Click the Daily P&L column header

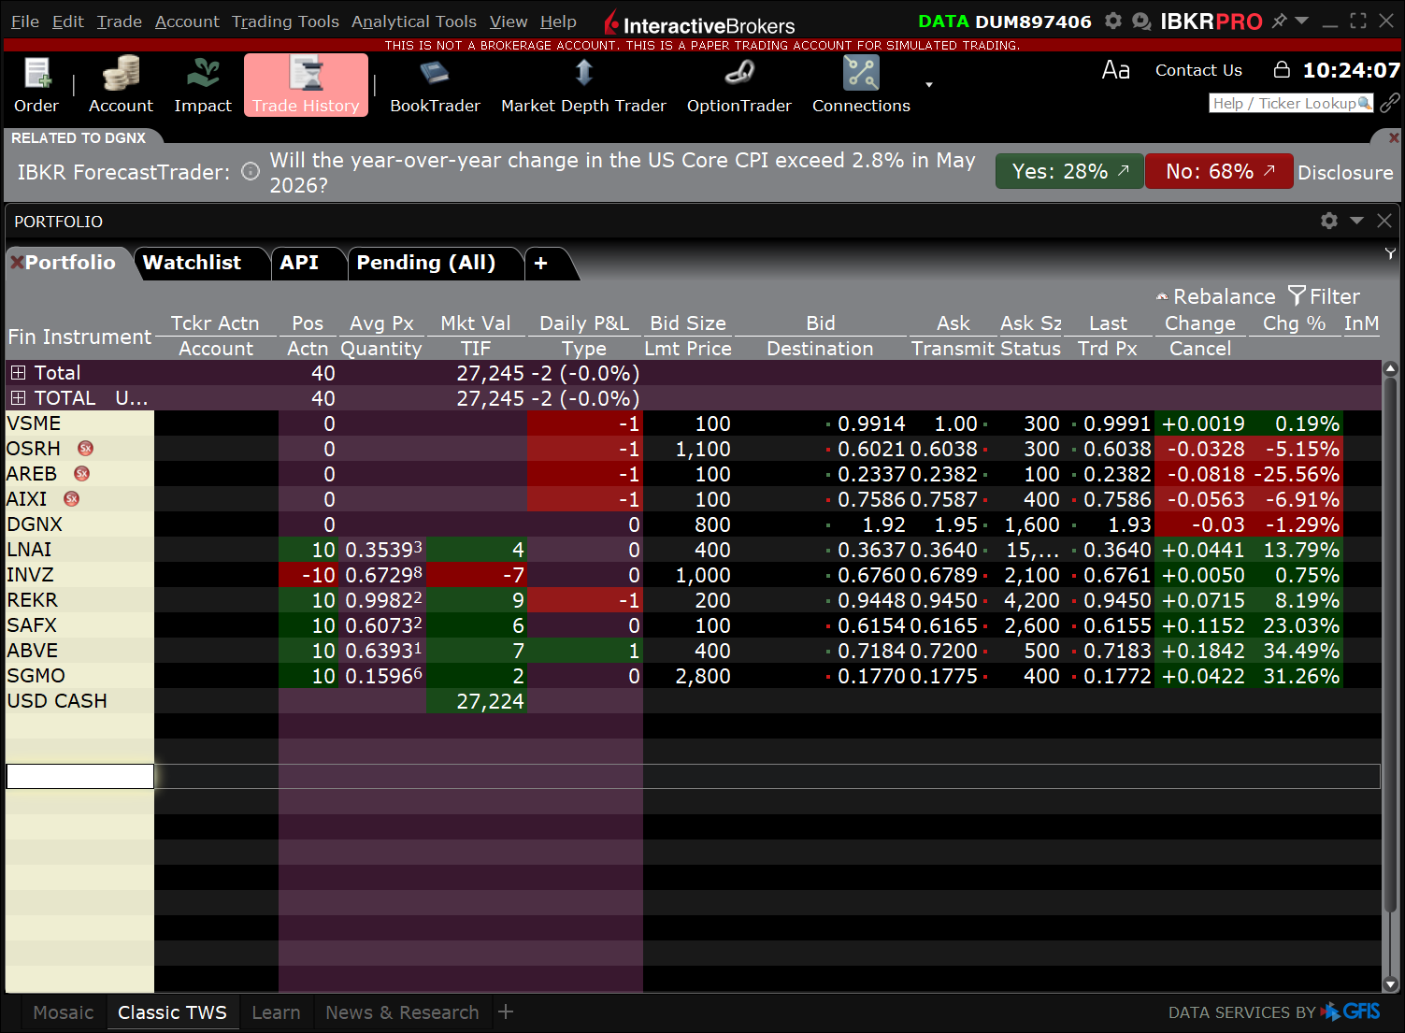[584, 323]
